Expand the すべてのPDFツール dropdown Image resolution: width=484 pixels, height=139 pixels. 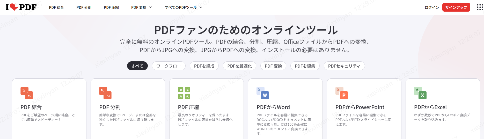184,7
